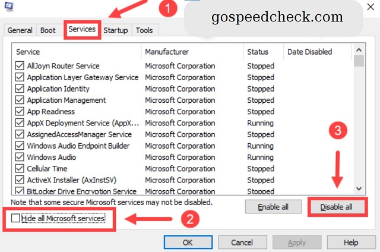Click the Disable all button
380x252 pixels.
click(x=337, y=207)
